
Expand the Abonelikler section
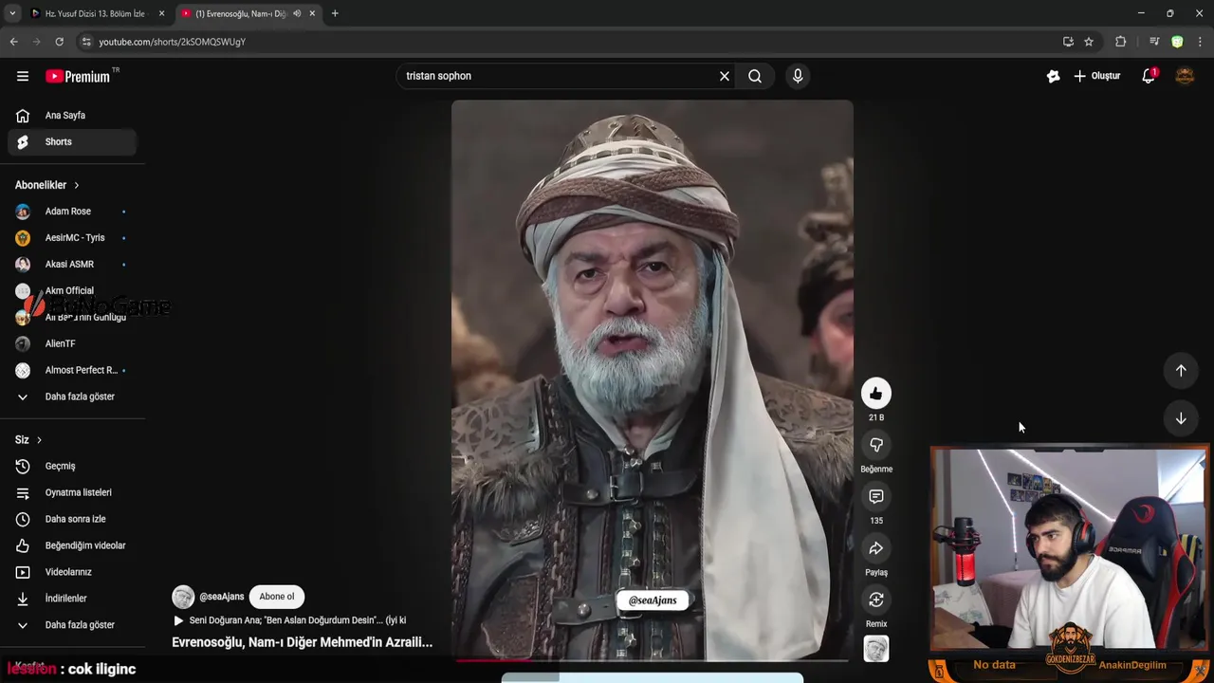point(47,185)
